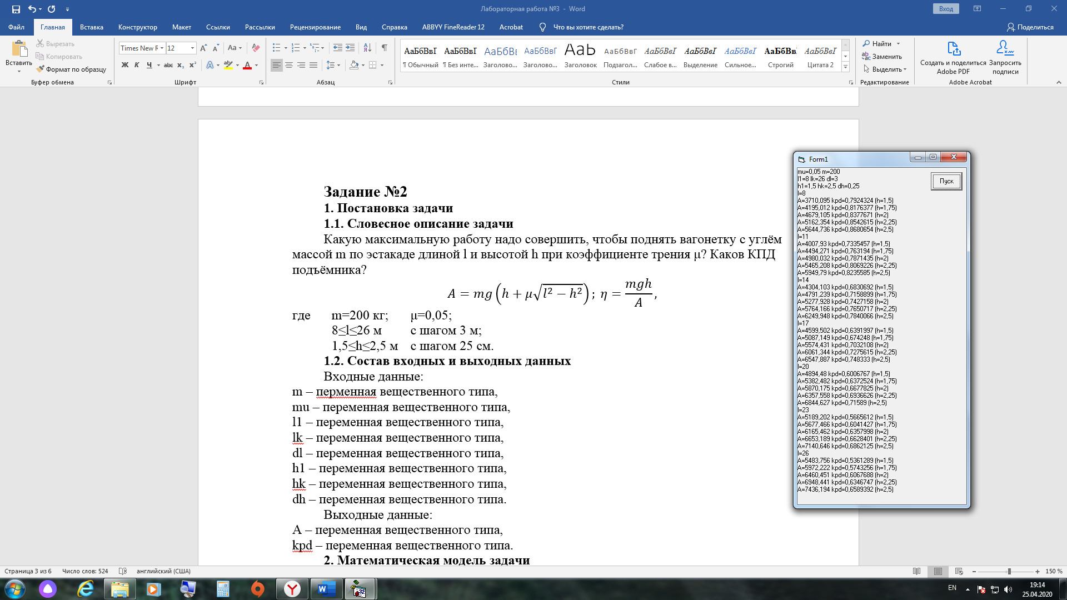Viewport: 1067px width, 600px height.
Task: Toggle bold (Ж) formatting
Action: pyautogui.click(x=125, y=65)
